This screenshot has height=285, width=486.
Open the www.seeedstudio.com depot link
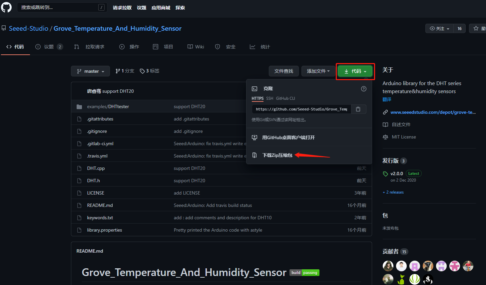pos(433,112)
